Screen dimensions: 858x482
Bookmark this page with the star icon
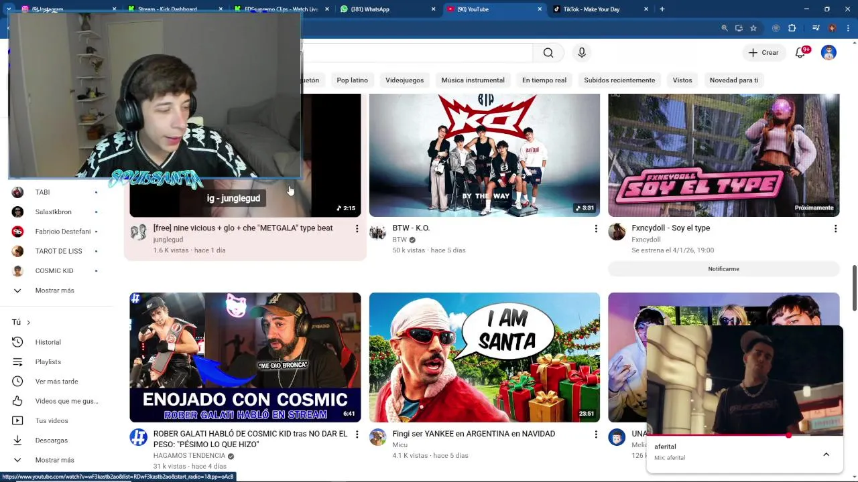click(753, 28)
